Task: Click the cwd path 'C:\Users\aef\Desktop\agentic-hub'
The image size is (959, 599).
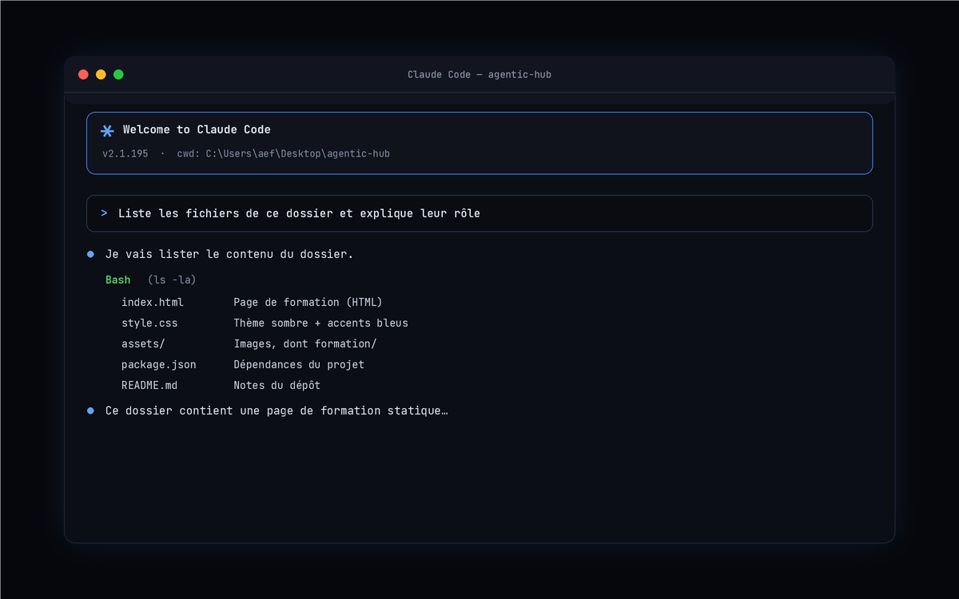Action: [x=297, y=153]
